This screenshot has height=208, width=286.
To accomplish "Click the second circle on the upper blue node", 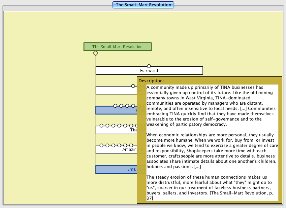I will point(121,106).
